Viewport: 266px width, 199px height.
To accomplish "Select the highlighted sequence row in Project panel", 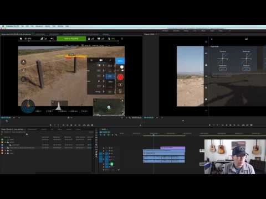I will [46, 148].
